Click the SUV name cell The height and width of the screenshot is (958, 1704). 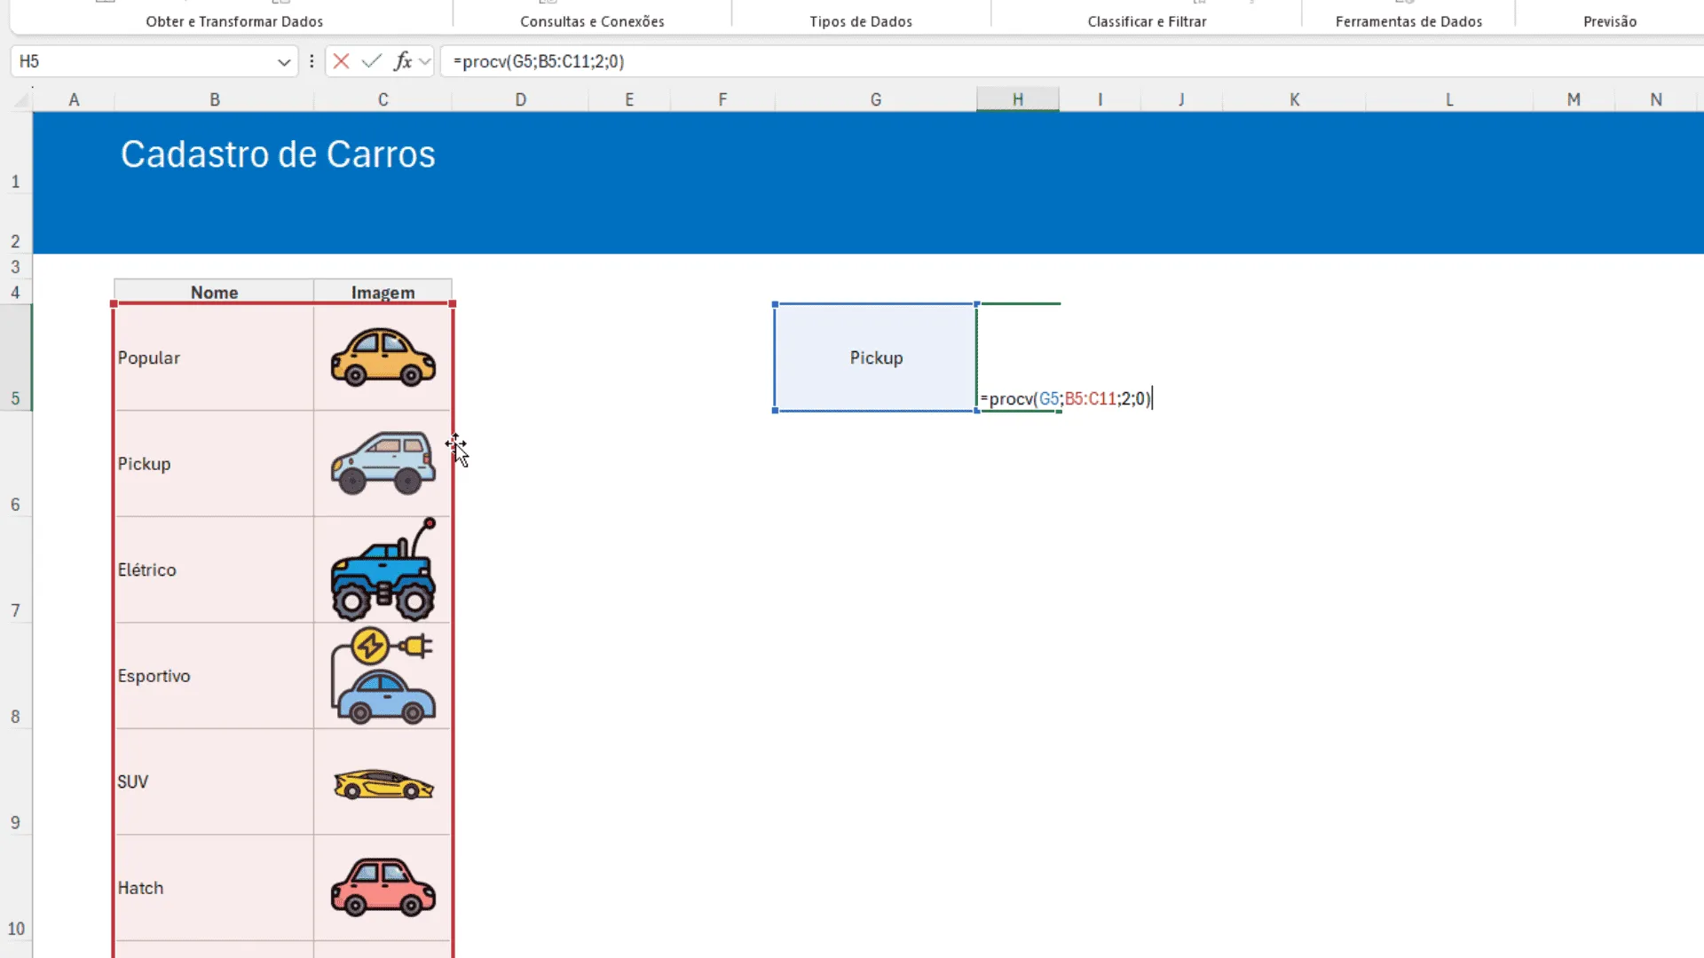214,781
